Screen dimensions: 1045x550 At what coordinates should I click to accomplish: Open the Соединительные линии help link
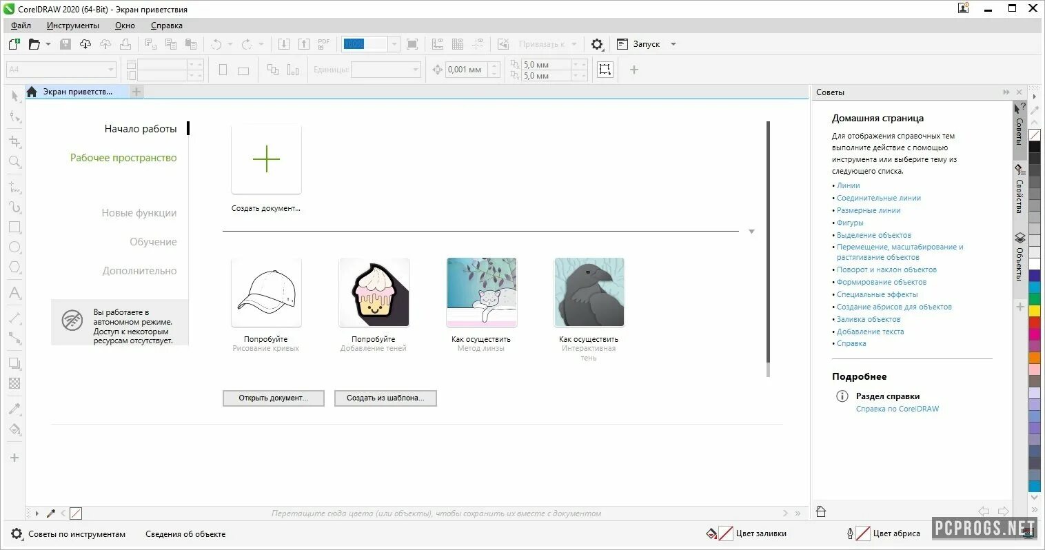[879, 198]
